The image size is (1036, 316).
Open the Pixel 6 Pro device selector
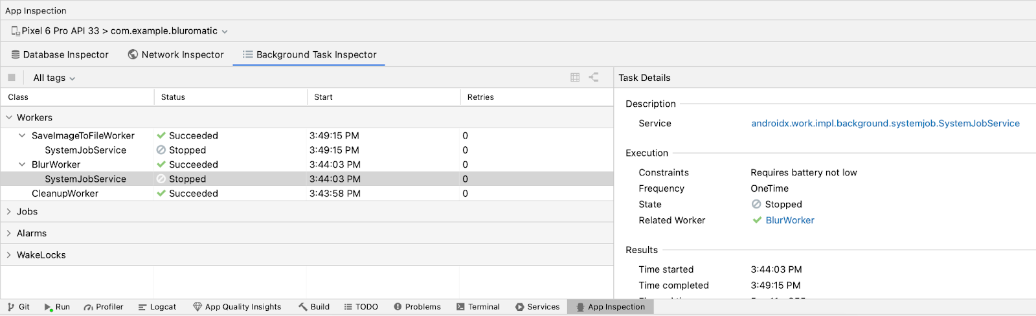pos(119,31)
